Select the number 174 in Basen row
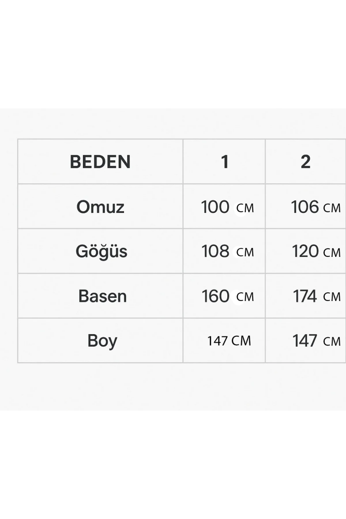Screen dimensions: 346x519 pos(305,296)
